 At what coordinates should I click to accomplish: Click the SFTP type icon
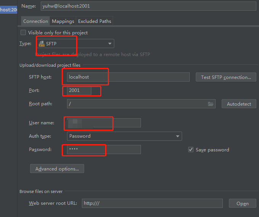tap(42, 44)
